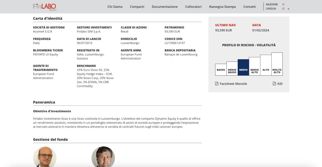Navigate to Collocatori
322x167 pixels.
pos(194,6)
